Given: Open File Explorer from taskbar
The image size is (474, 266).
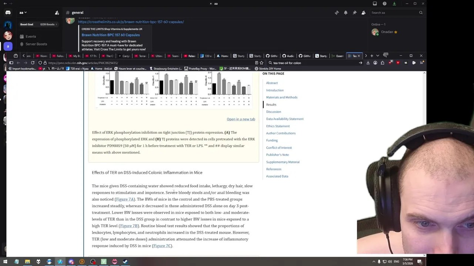Looking at the screenshot, I should click(27, 262).
